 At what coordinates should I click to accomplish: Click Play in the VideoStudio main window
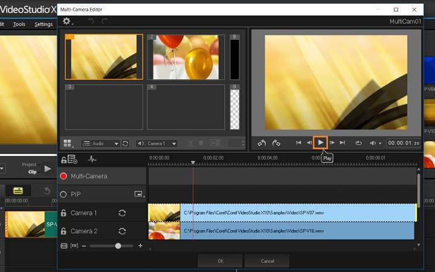pos(48,169)
